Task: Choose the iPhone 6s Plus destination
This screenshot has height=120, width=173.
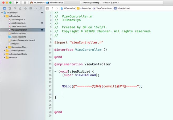Action: pyautogui.click(x=55, y=3)
